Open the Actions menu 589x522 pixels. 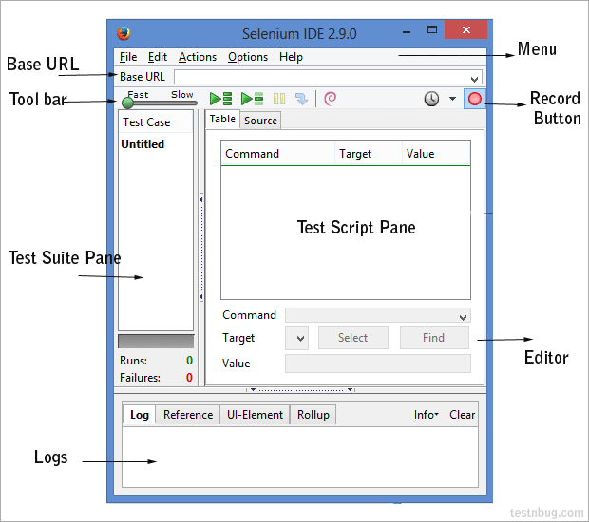198,57
